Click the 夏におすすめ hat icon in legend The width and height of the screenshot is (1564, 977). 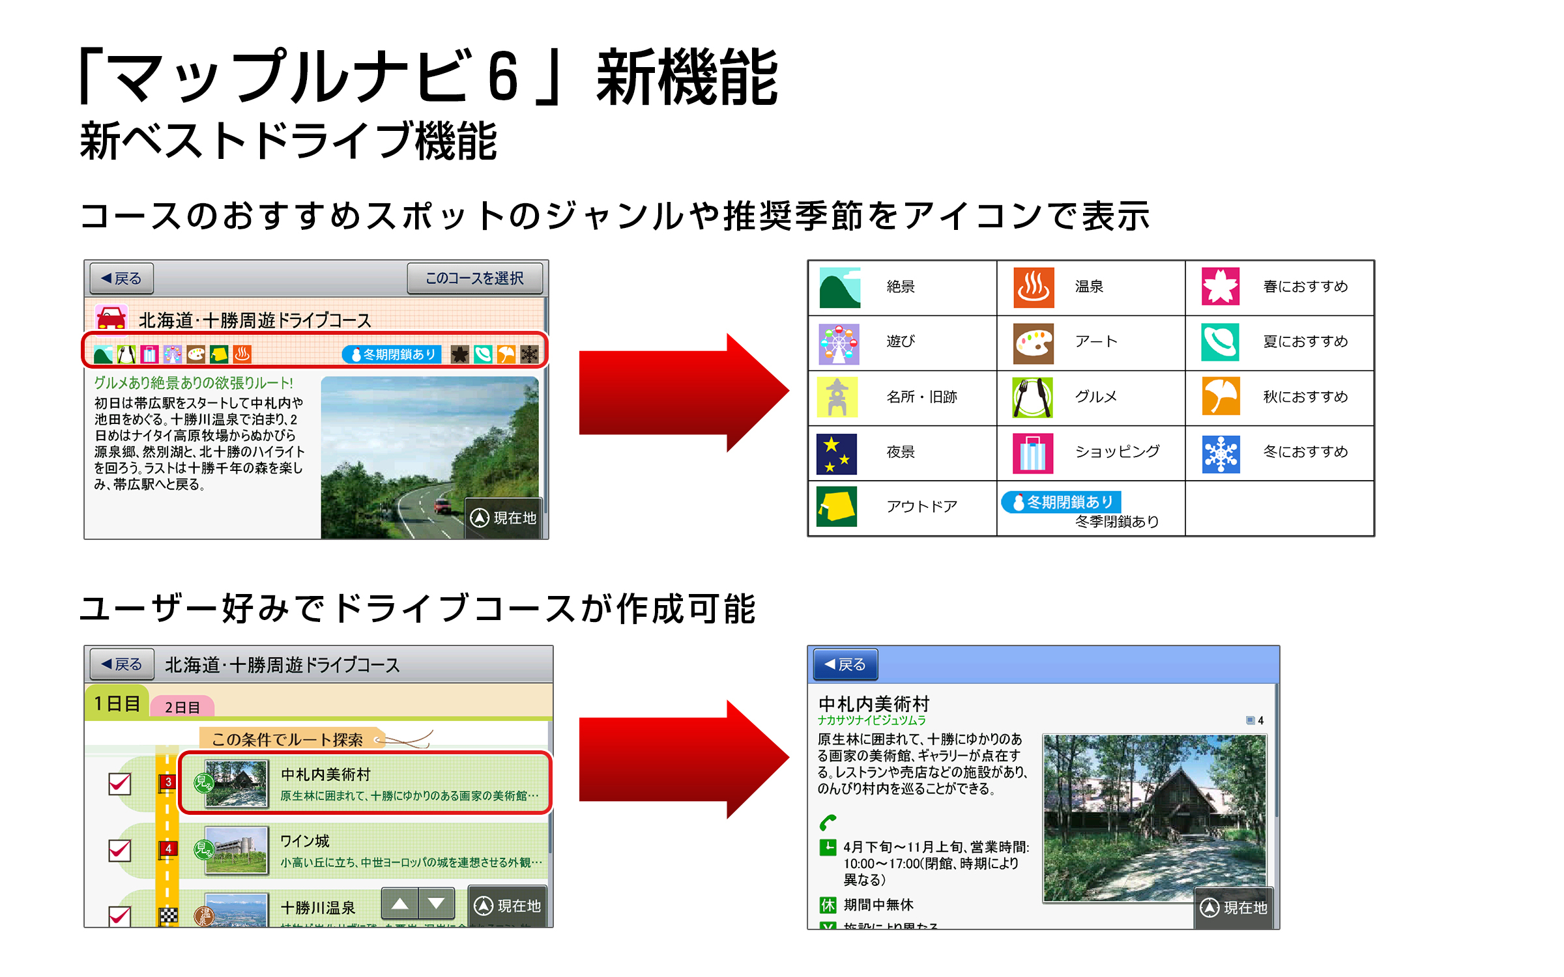tap(1221, 343)
